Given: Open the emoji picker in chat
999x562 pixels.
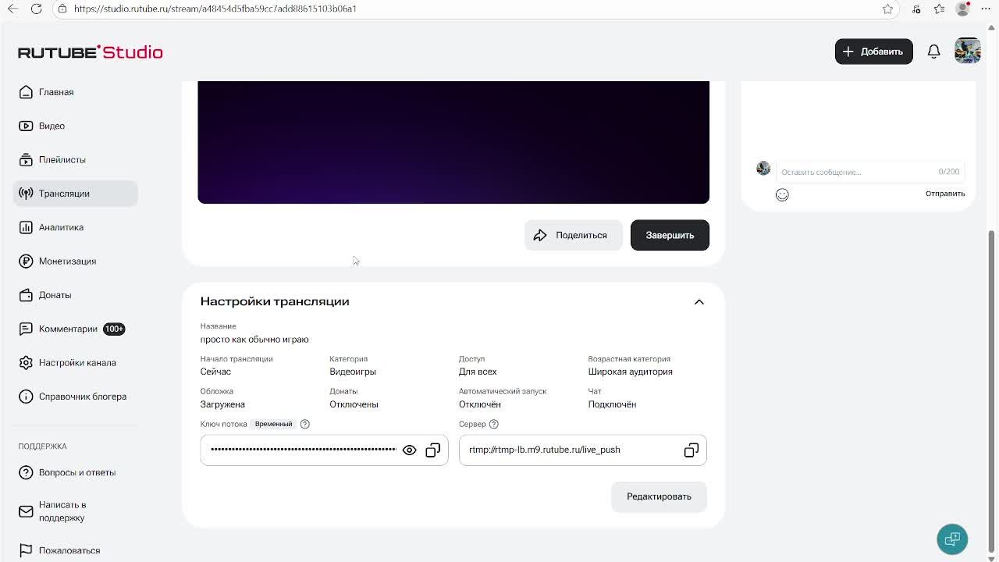Looking at the screenshot, I should pyautogui.click(x=782, y=195).
